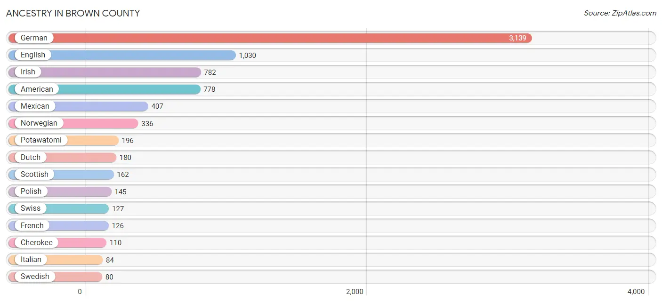Click the Swedish ancestry label

coord(35,277)
